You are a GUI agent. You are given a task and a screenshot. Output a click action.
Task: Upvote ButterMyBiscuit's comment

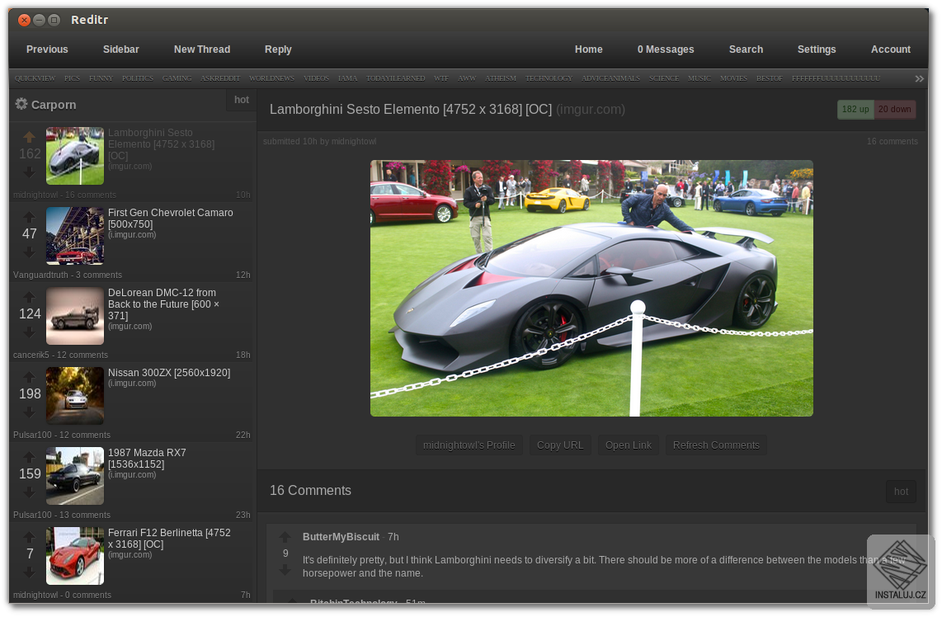285,537
